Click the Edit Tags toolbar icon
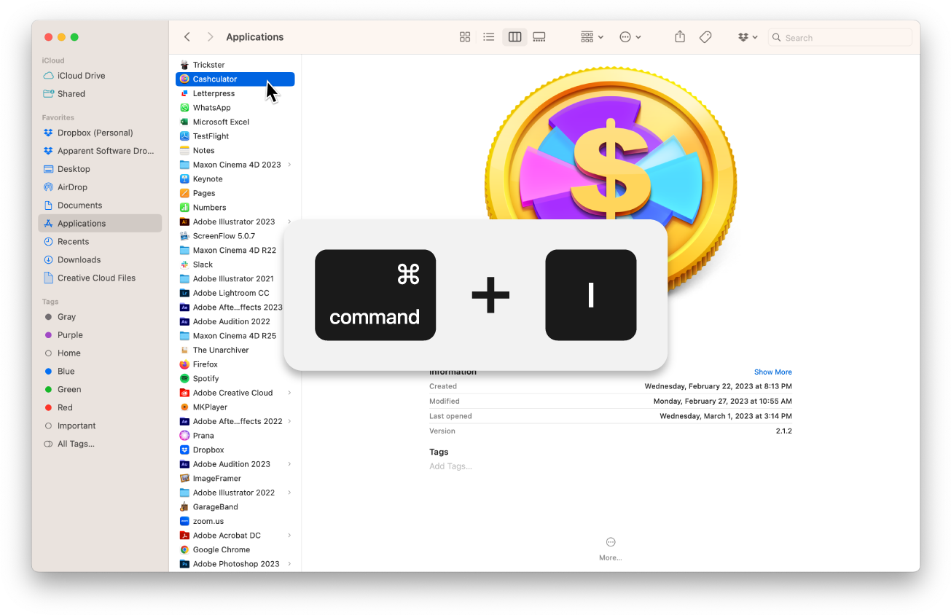Viewport: 951px width, 615px height. click(x=705, y=37)
